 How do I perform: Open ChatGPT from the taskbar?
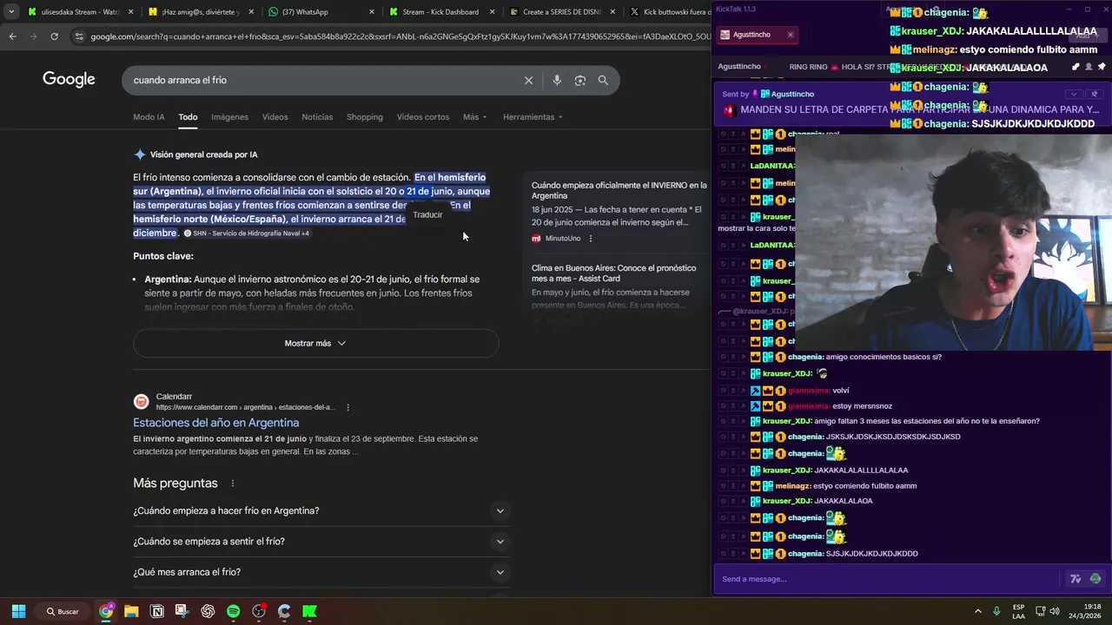tap(208, 611)
